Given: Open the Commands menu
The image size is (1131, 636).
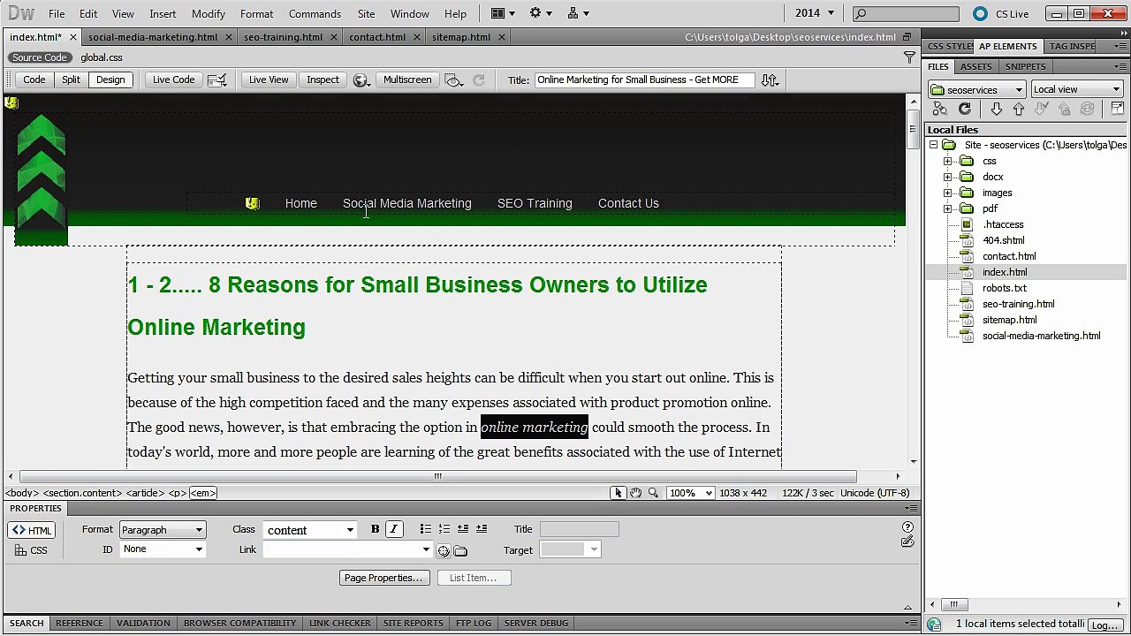Looking at the screenshot, I should pos(315,13).
